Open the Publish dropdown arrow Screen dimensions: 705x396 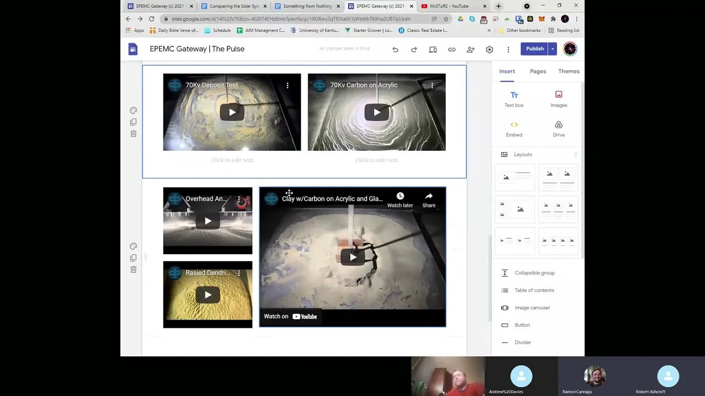(x=552, y=49)
